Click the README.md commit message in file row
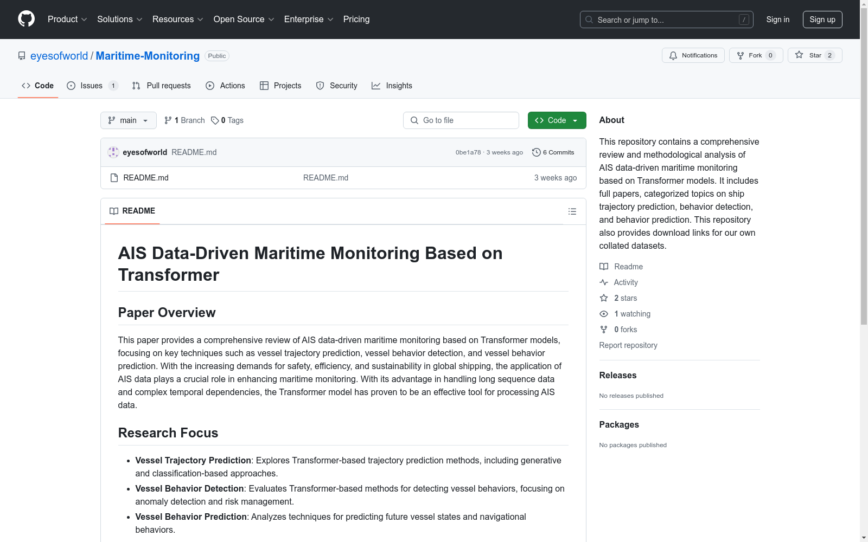Viewport: 868px width, 542px height. coord(326,178)
